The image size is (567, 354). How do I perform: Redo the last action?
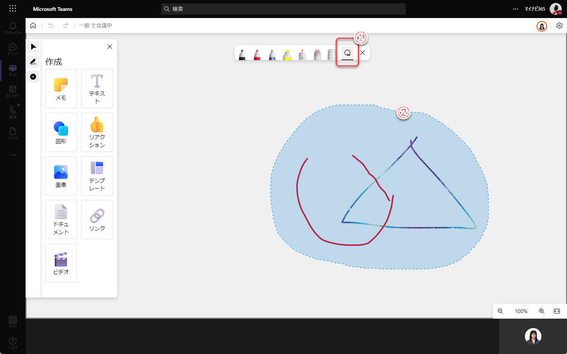tap(66, 25)
